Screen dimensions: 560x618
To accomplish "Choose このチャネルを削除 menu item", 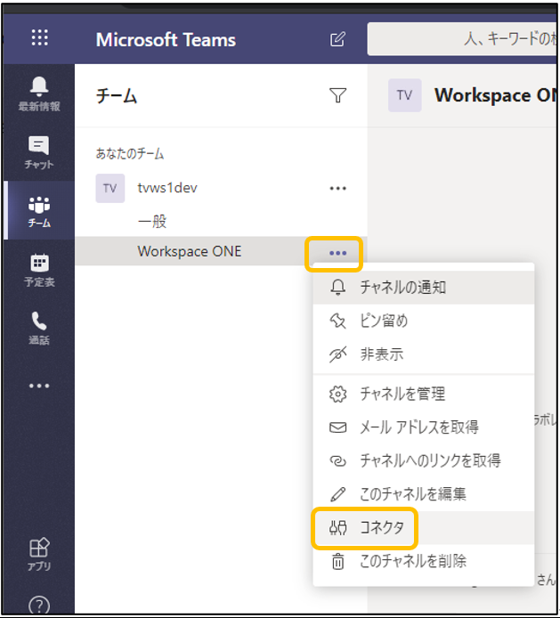I will (x=424, y=561).
